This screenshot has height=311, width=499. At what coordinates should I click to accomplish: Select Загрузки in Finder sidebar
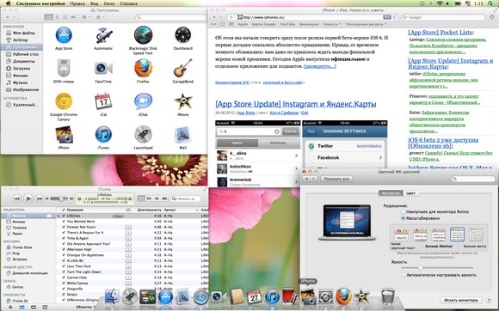click(x=22, y=68)
